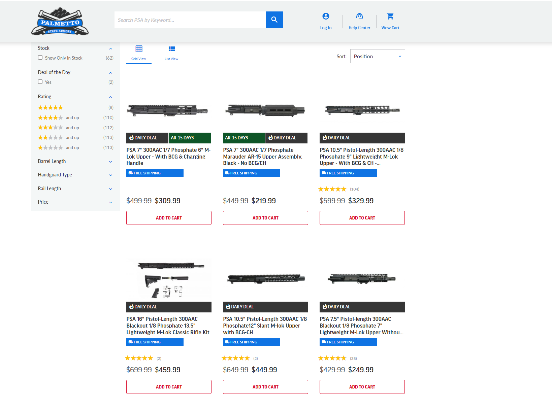This screenshot has height=406, width=552.
Task: View PSA 7" 6" M-Lok upper product image
Action: [x=168, y=110]
